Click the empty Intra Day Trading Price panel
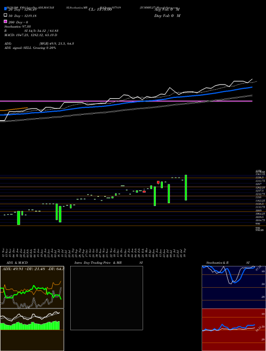266x351 pixels. coord(106,298)
